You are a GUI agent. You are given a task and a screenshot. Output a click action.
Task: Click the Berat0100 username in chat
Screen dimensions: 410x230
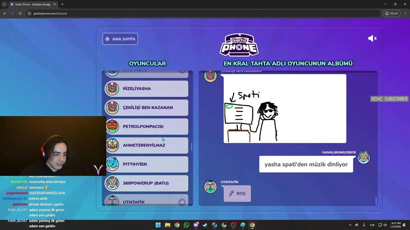pyautogui.click(x=19, y=182)
